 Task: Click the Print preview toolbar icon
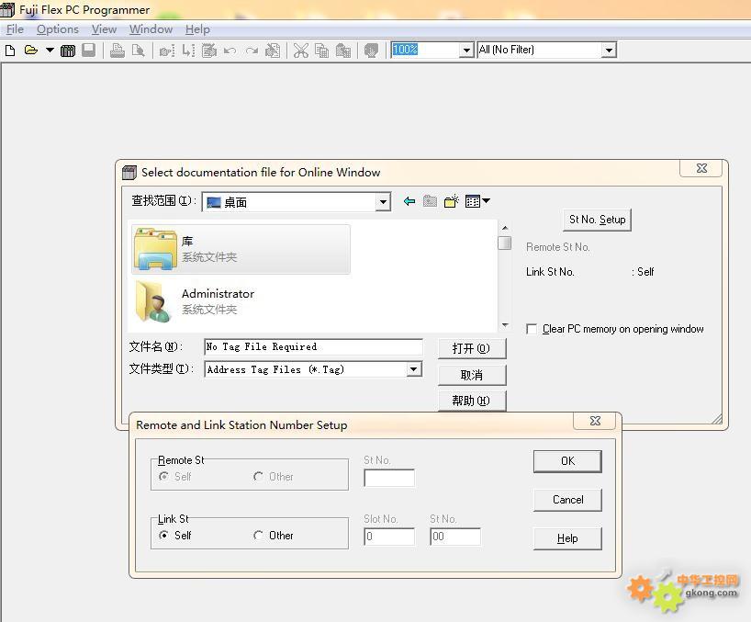coord(139,51)
